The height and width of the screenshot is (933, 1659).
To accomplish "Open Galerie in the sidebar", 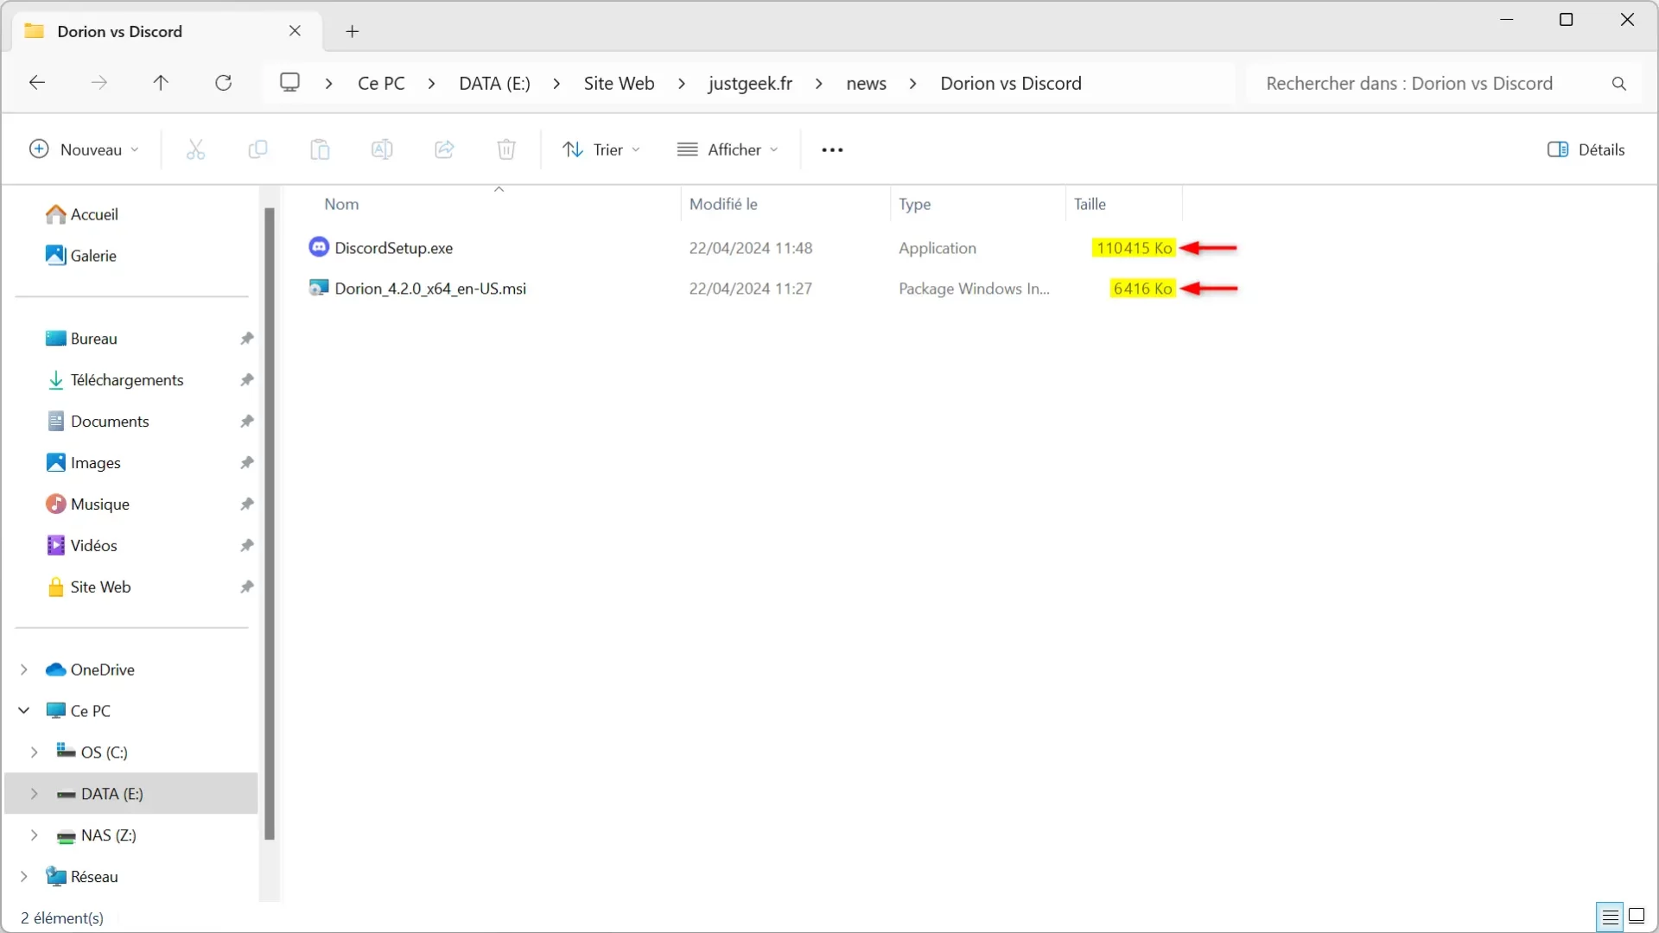I will [93, 255].
